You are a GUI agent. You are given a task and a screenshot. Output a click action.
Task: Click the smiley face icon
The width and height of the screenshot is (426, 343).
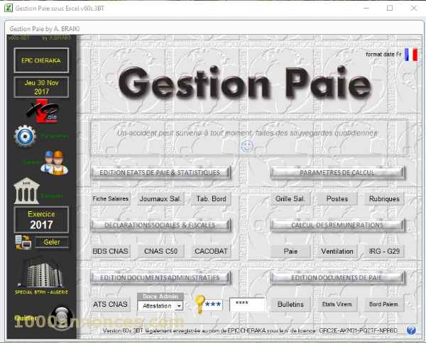tap(246, 146)
